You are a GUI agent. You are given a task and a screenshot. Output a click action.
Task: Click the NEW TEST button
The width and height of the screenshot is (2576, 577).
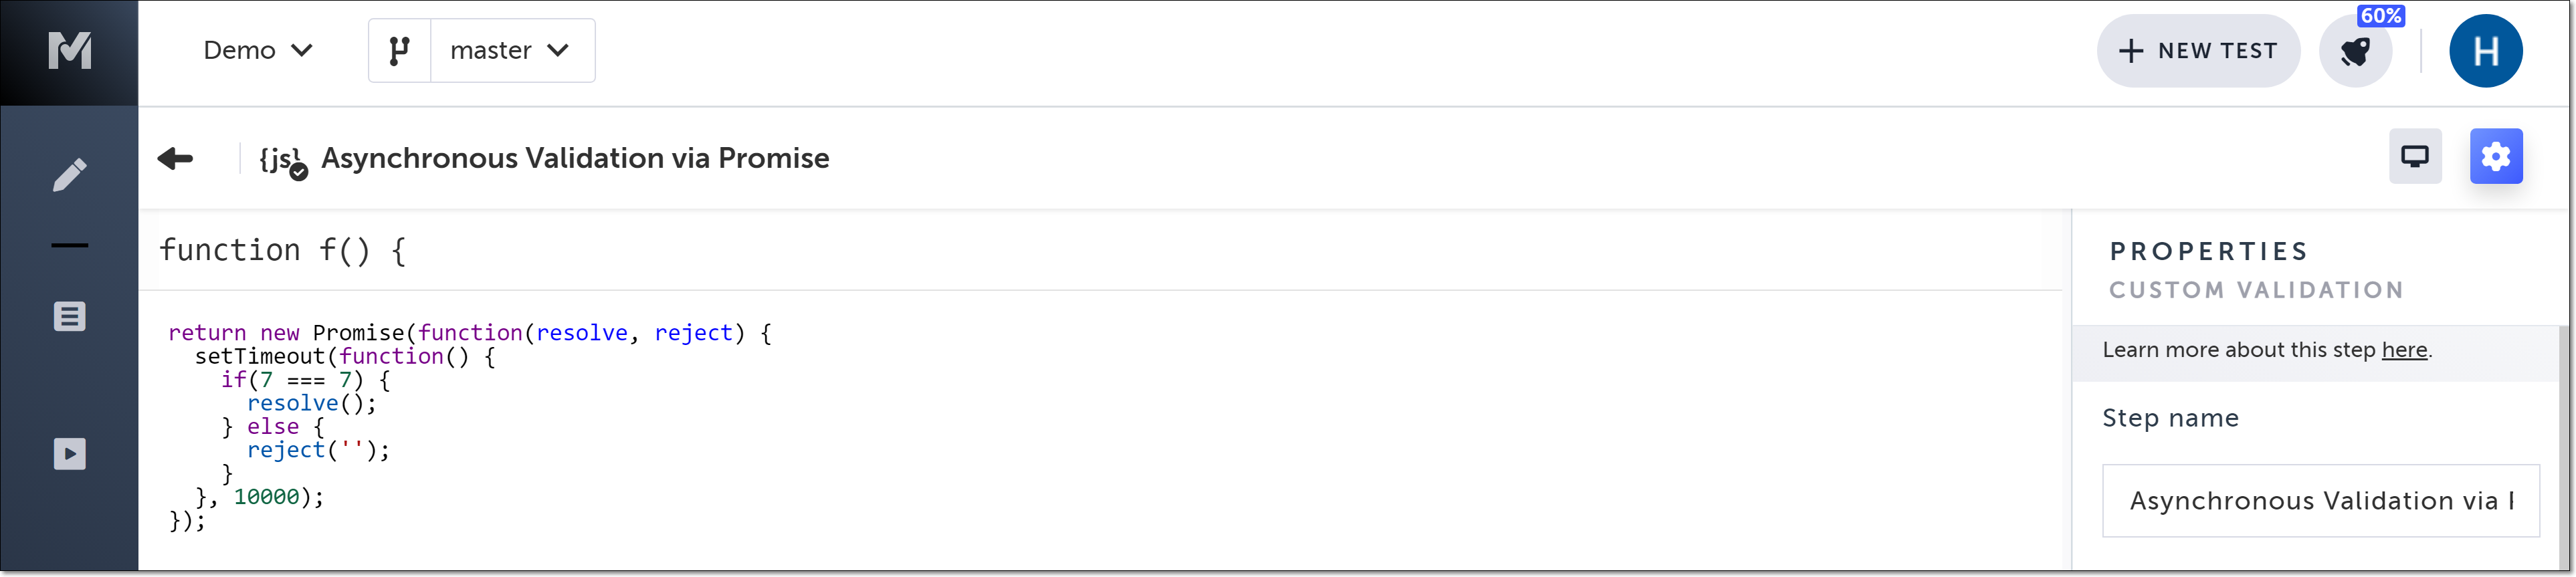pos(2197,51)
